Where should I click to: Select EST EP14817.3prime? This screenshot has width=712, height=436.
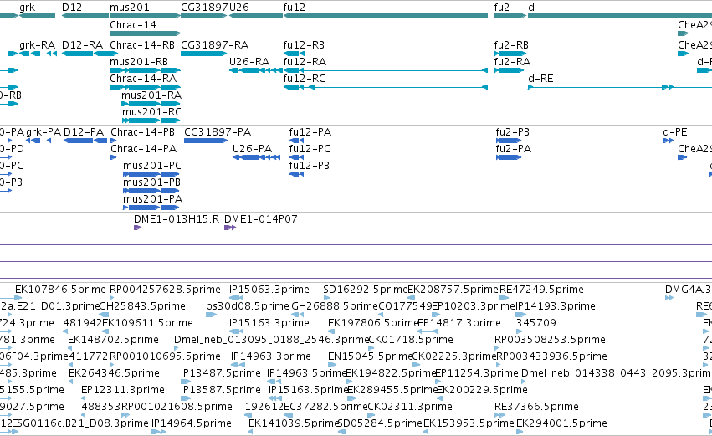click(x=459, y=323)
